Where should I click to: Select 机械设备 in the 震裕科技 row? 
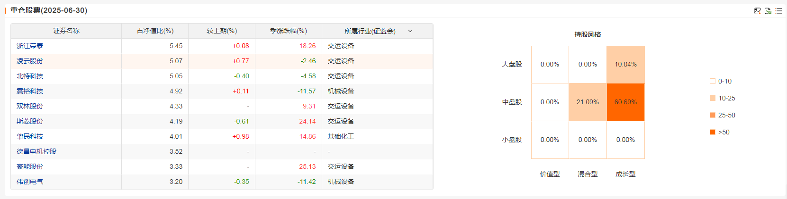pyautogui.click(x=341, y=91)
